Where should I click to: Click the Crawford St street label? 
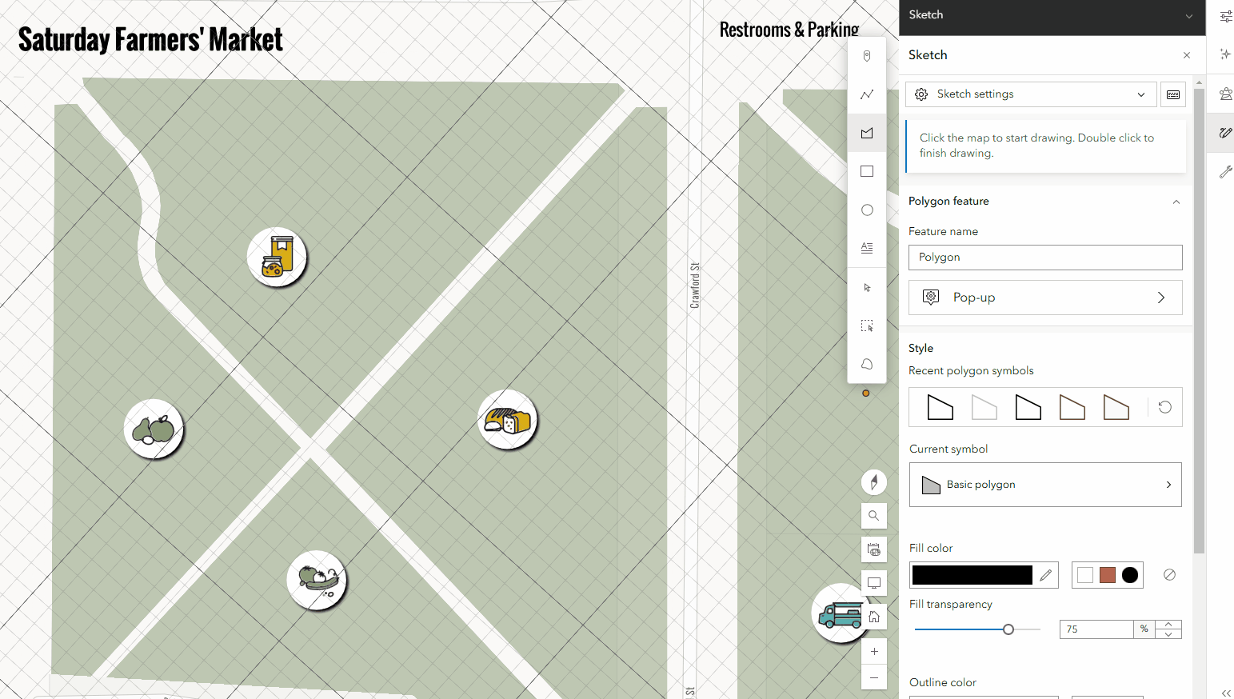click(x=695, y=286)
